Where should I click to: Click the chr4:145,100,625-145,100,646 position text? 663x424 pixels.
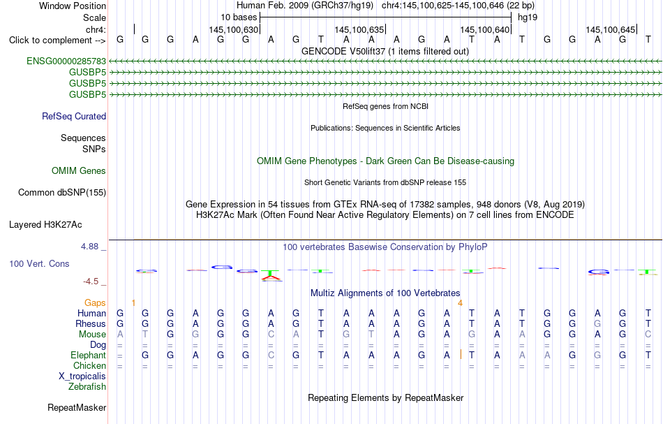coord(458,6)
